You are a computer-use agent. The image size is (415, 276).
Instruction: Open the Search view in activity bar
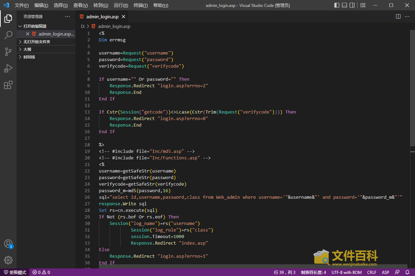point(8,35)
